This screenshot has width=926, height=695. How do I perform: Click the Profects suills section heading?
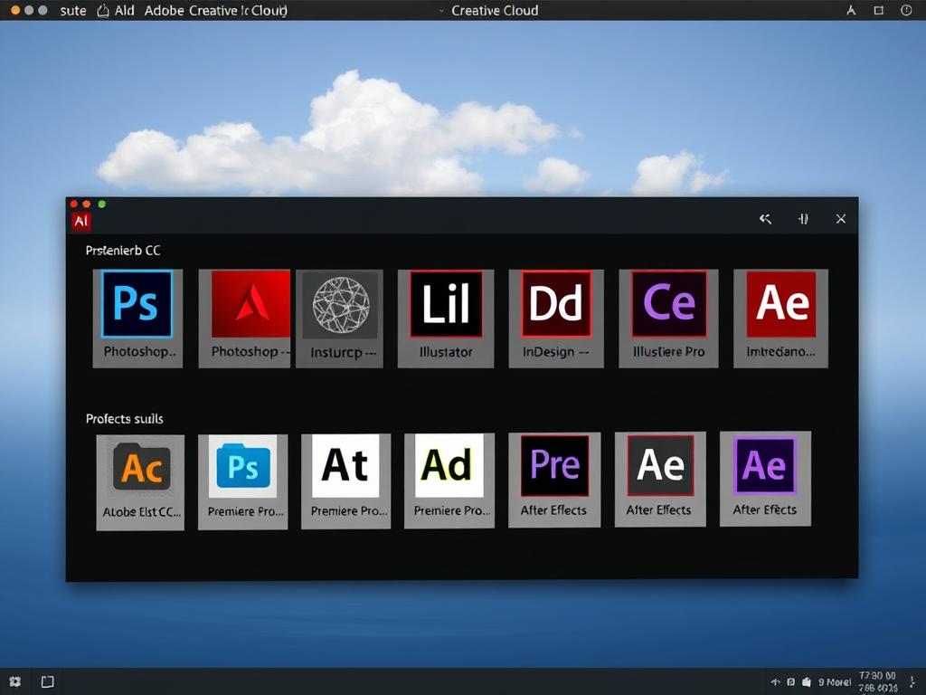click(x=125, y=419)
